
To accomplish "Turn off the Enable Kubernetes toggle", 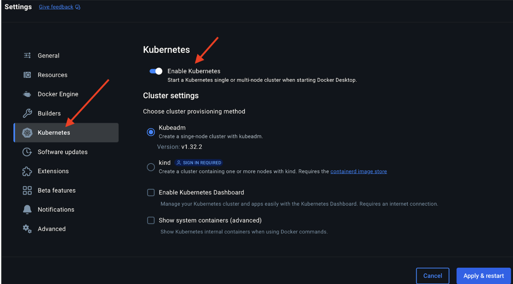I will coord(156,71).
